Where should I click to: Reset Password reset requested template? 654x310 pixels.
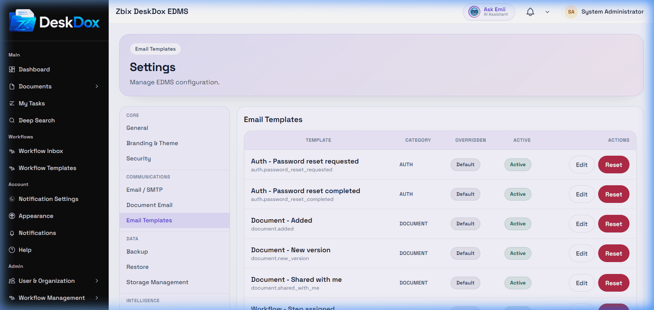coord(613,165)
